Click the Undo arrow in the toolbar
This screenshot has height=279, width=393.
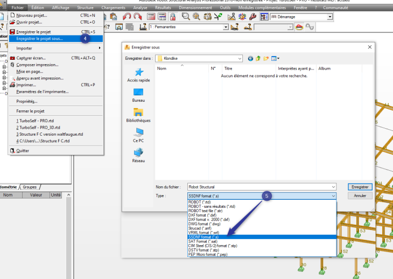pos(127,17)
